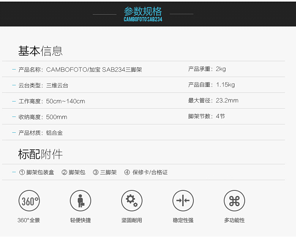Click the CAMBOFOTO SAB234 subtitle
This screenshot has height=237, width=296.
click(x=143, y=19)
